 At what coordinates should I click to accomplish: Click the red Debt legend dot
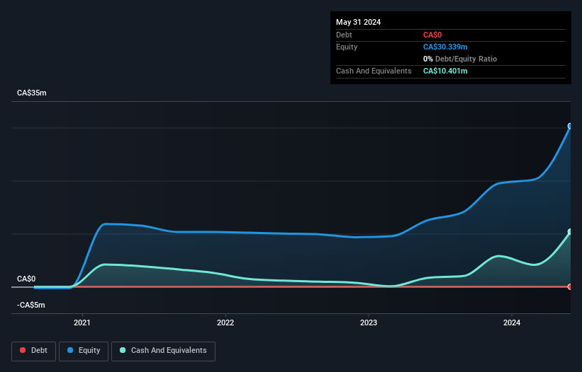point(23,350)
